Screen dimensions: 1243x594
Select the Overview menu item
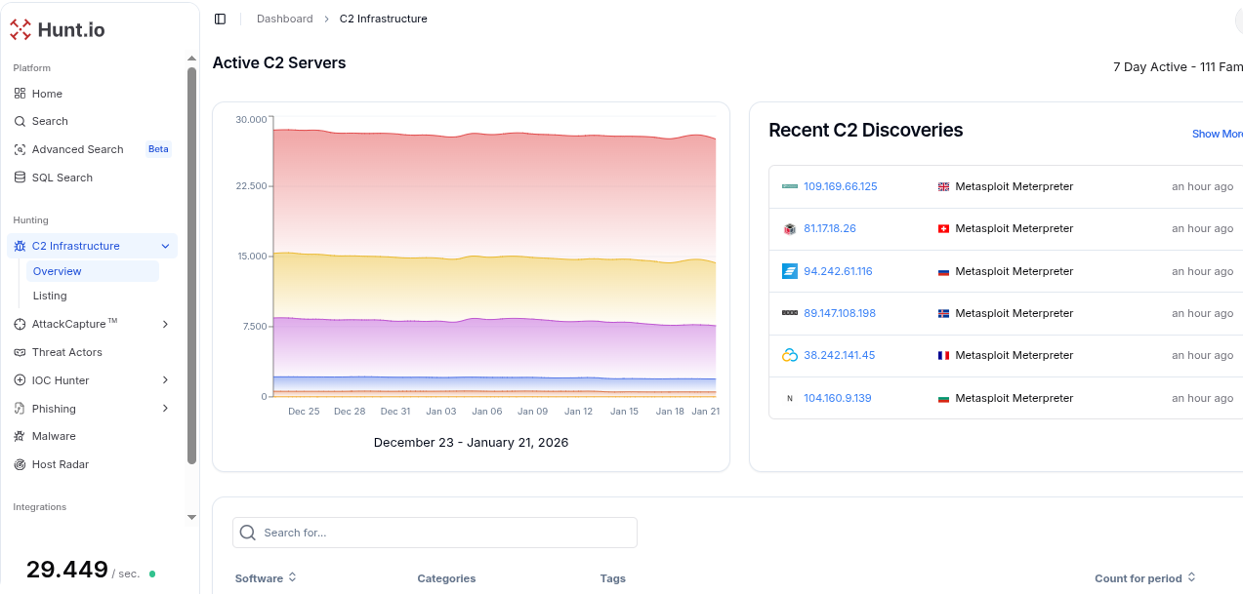[58, 271]
